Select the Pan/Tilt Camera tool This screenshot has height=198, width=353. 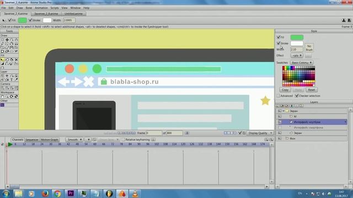16,88
